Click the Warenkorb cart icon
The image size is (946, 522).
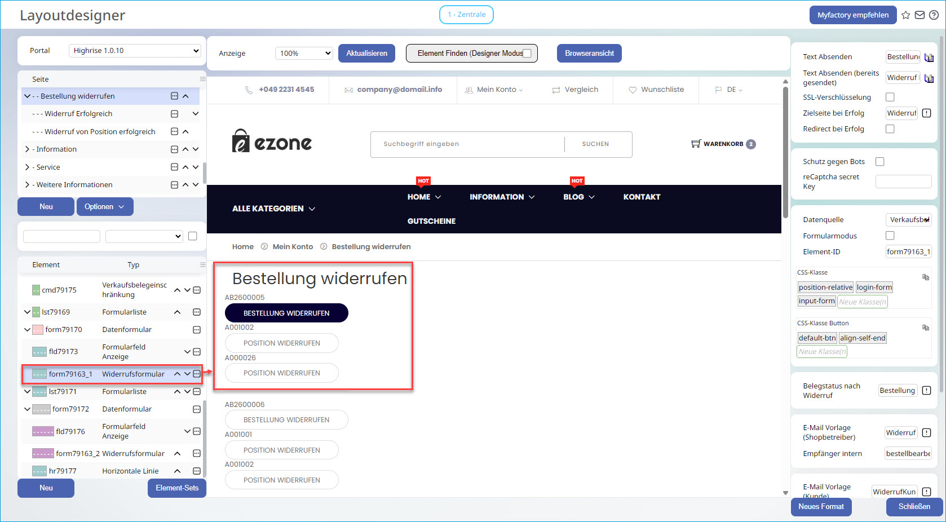(x=696, y=144)
